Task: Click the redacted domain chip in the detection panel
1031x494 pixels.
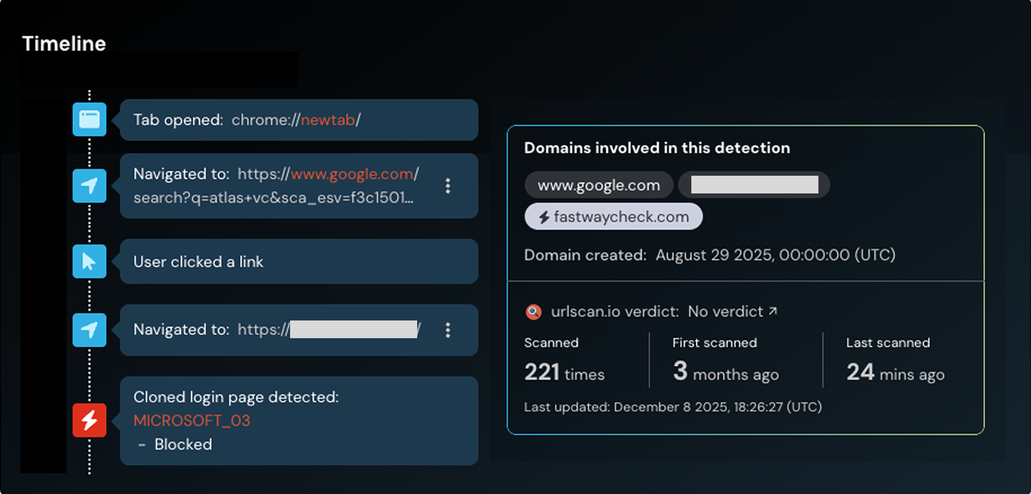Action: 755,185
